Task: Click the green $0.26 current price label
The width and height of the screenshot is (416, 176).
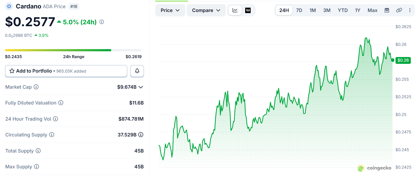Action: click(403, 60)
